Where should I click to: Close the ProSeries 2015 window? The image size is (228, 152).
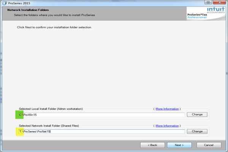[x=220, y=2]
